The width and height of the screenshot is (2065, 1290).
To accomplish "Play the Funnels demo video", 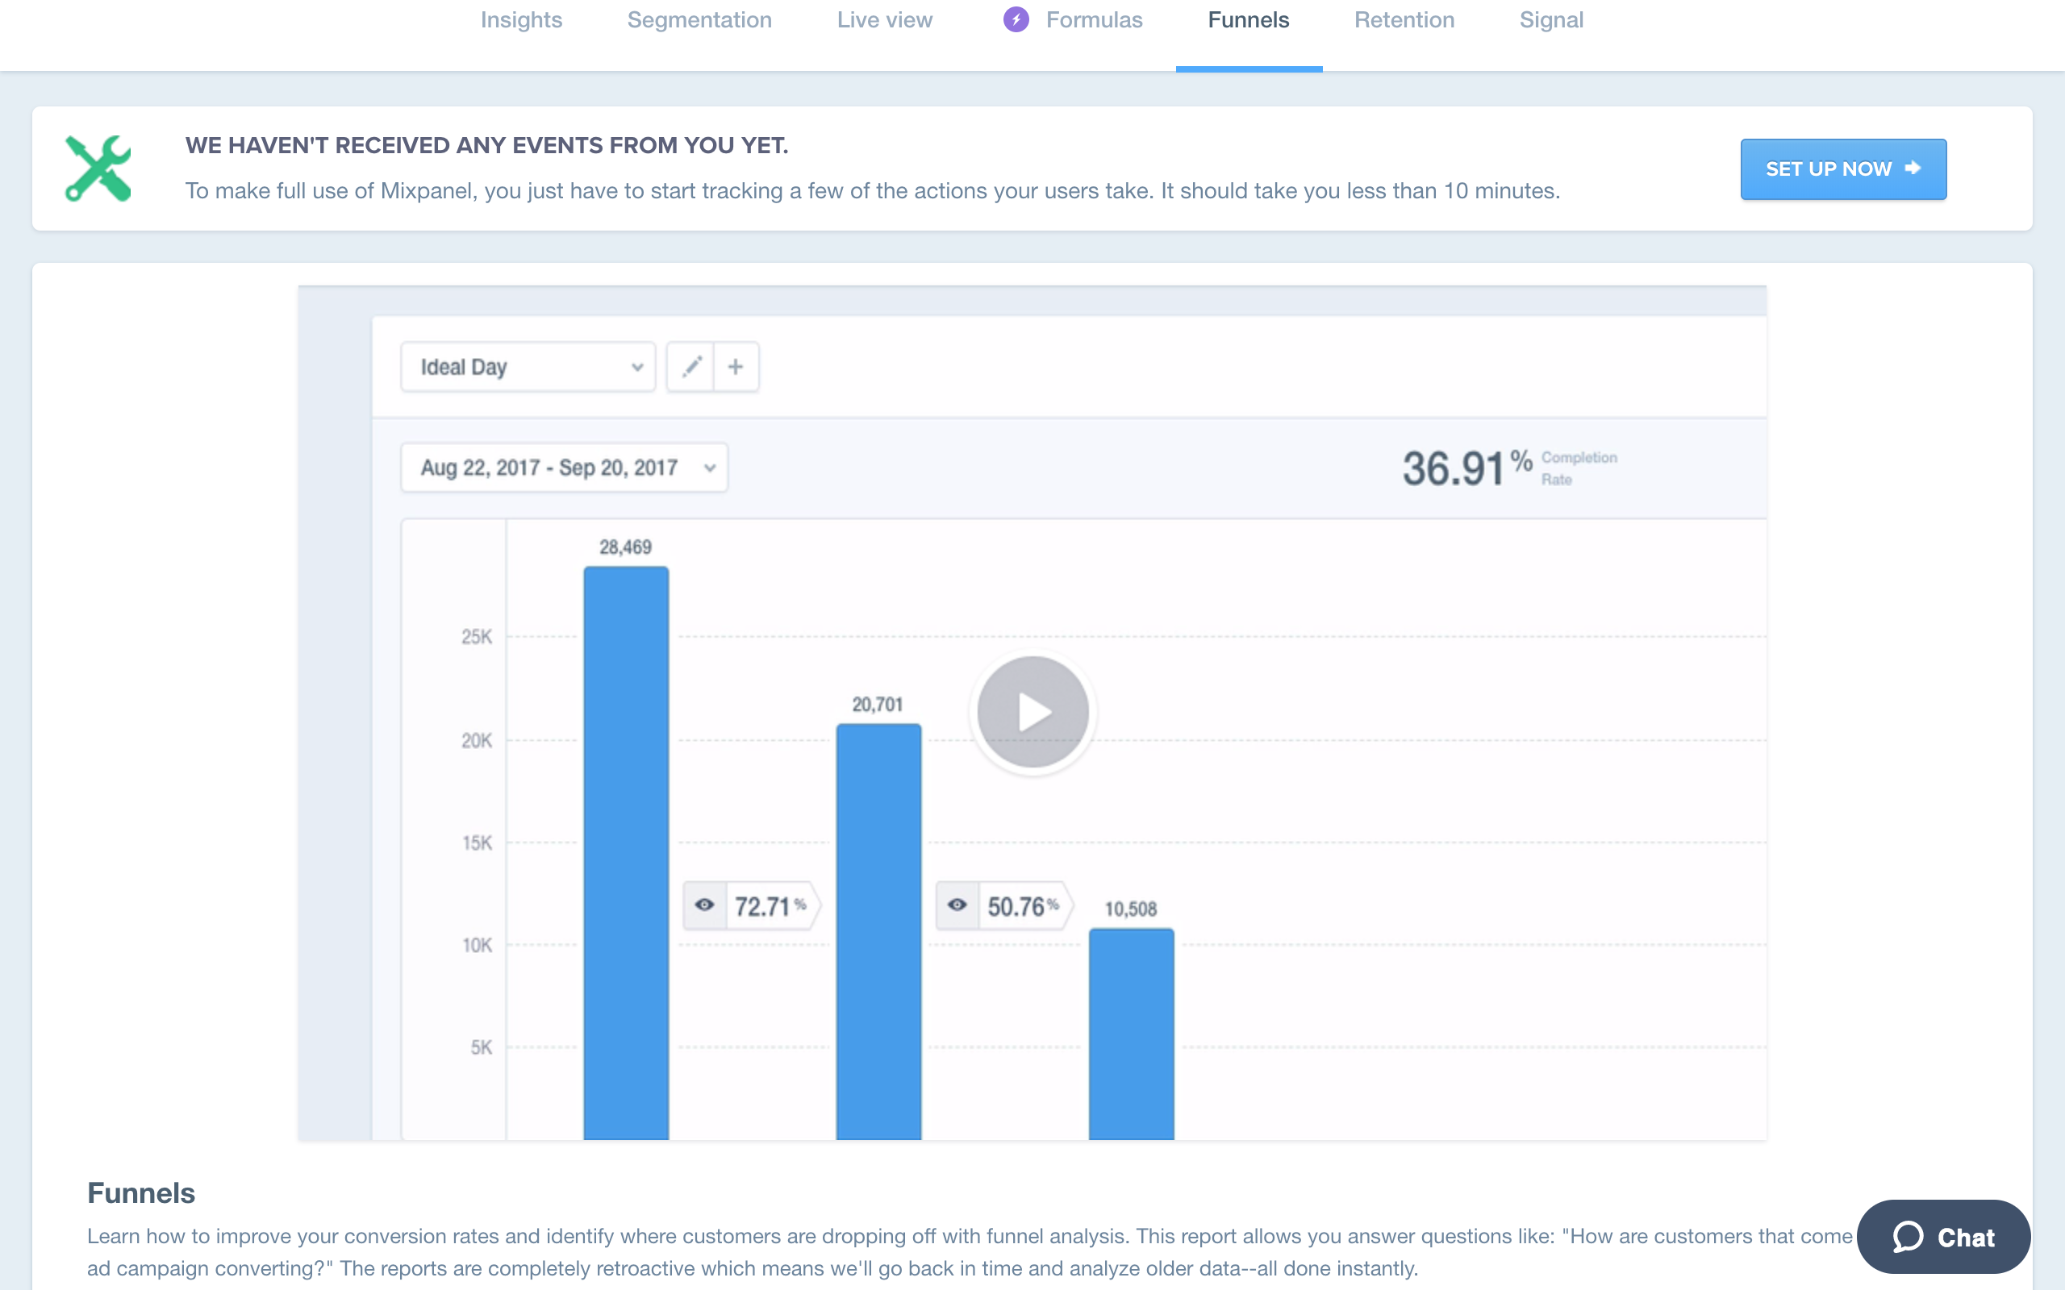I will click(1032, 712).
